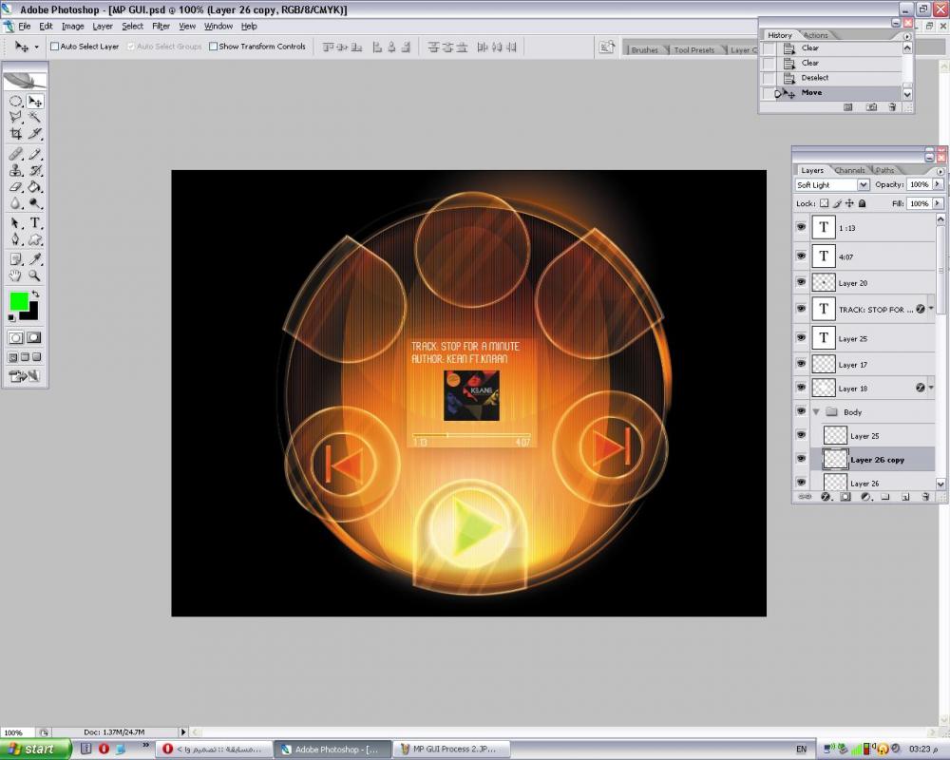This screenshot has height=760, width=950.
Task: Select the Notes tool
Action: (x=16, y=259)
